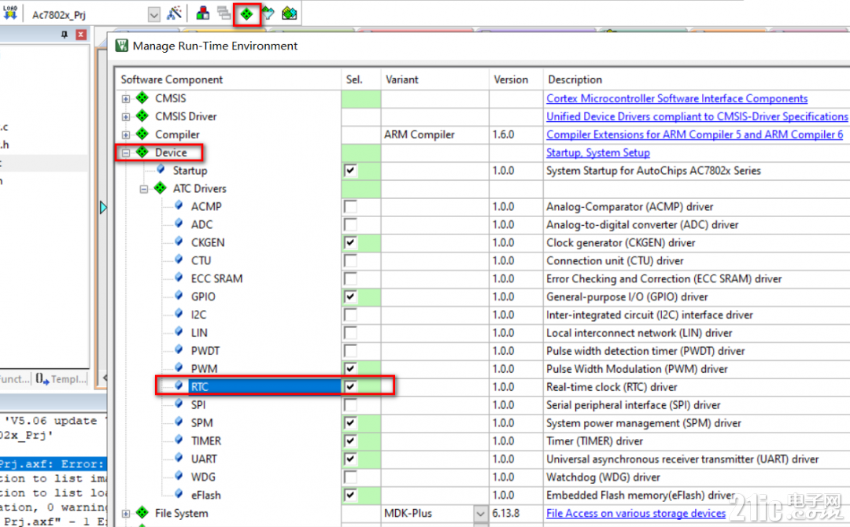Enable the ACMP driver checkbox

(351, 206)
